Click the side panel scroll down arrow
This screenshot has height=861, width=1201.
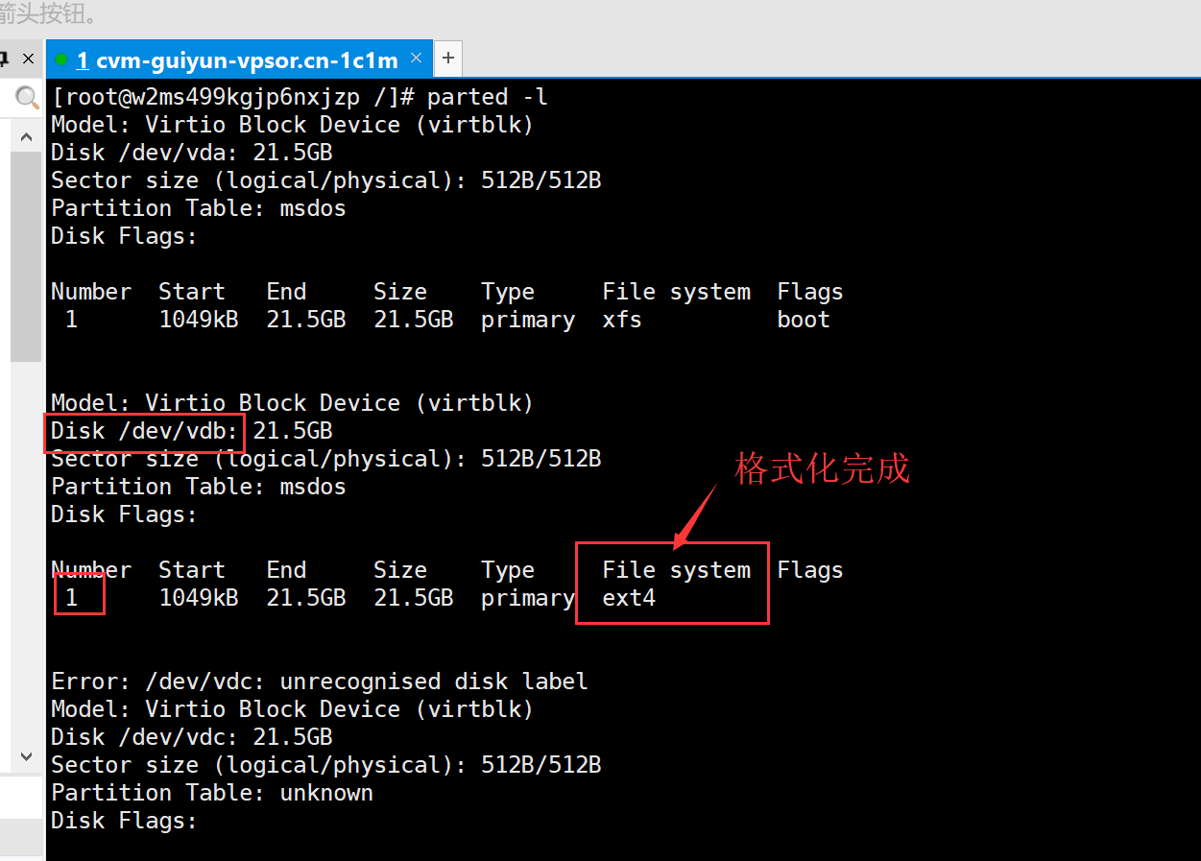[x=26, y=756]
